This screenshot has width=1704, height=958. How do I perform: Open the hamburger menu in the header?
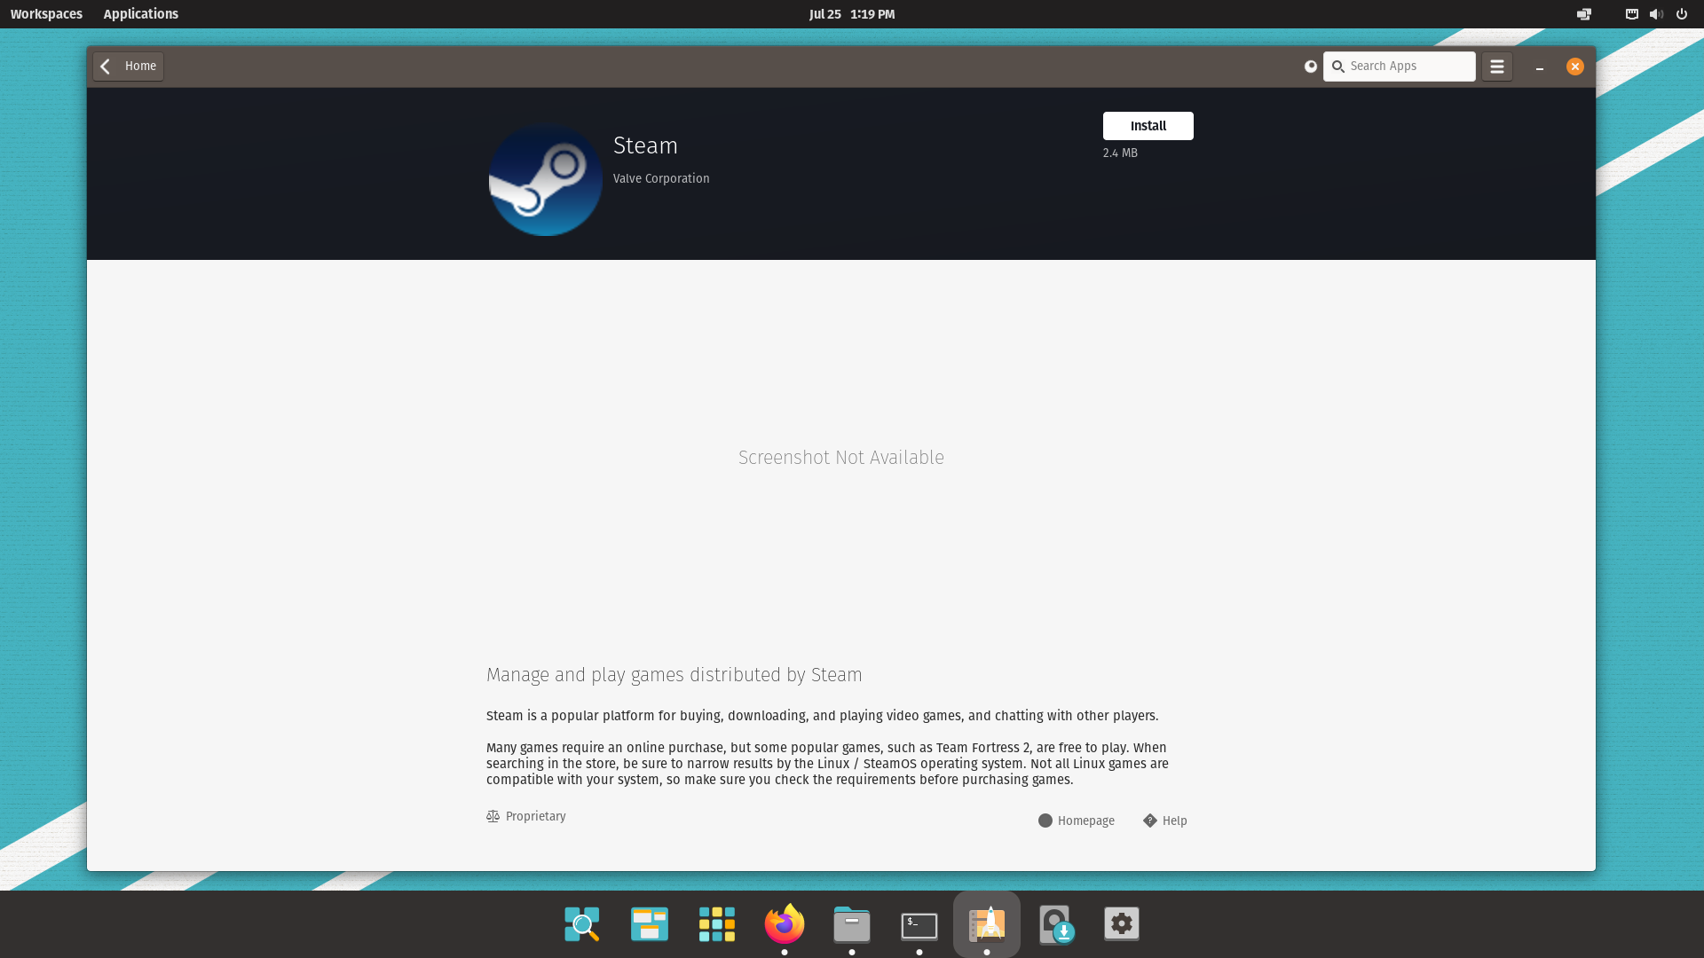(x=1496, y=67)
